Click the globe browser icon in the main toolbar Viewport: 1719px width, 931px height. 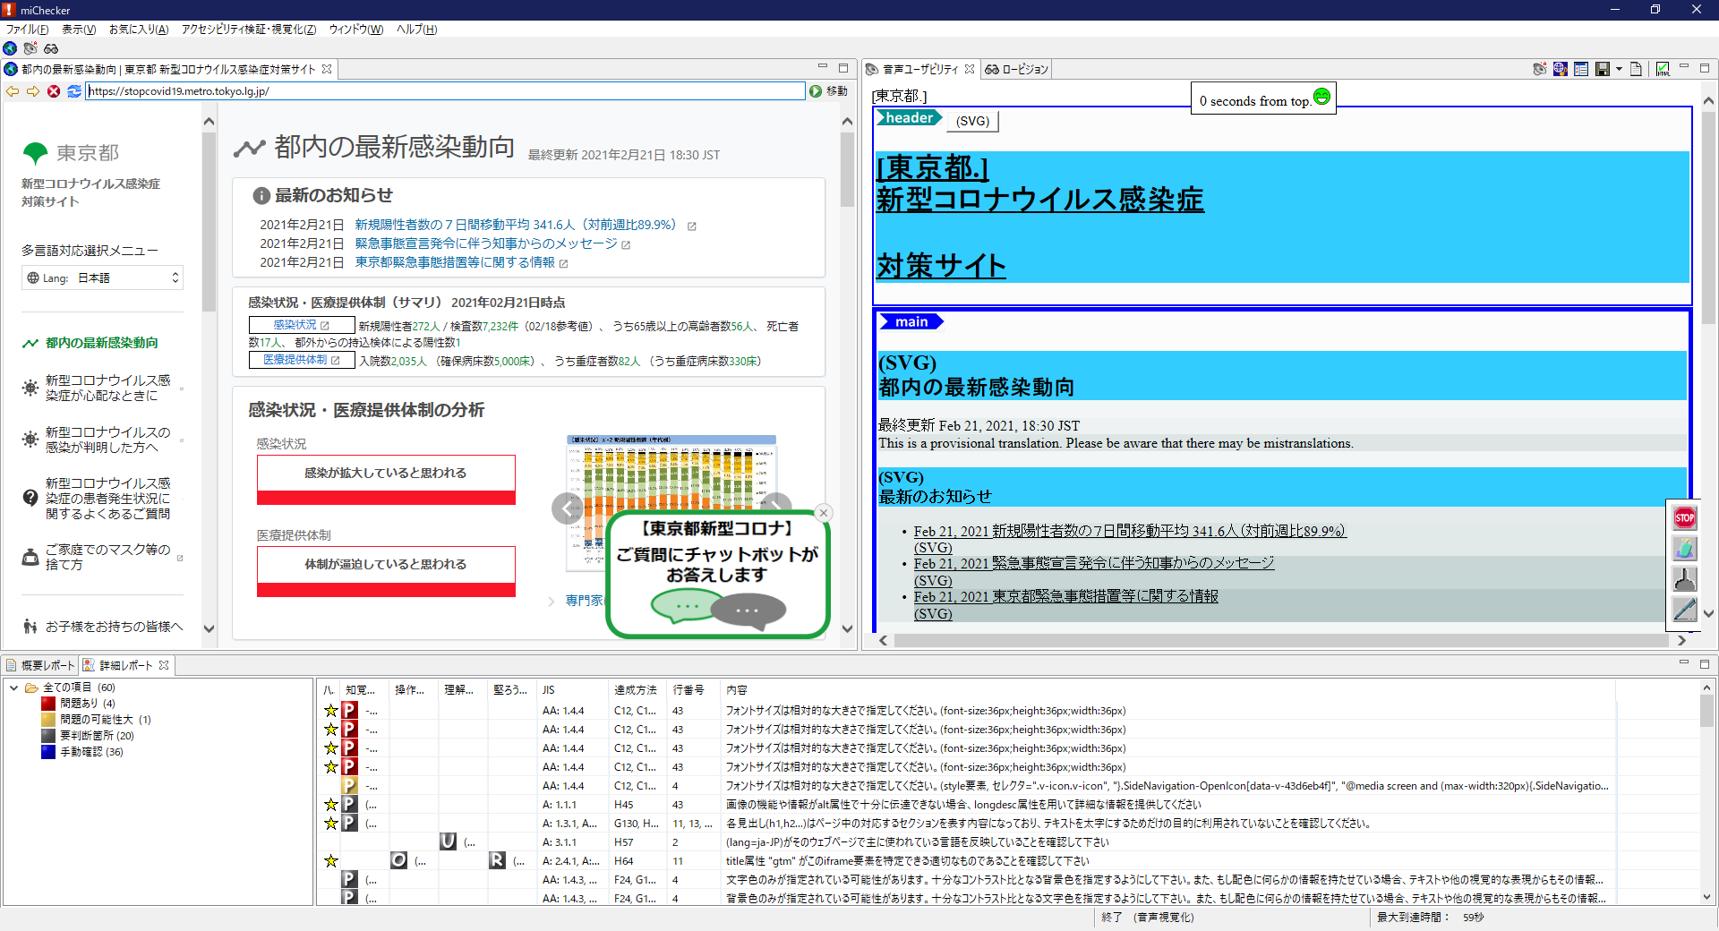tap(10, 48)
